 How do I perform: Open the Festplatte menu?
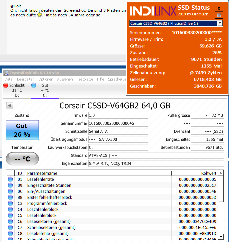coord(85,79)
